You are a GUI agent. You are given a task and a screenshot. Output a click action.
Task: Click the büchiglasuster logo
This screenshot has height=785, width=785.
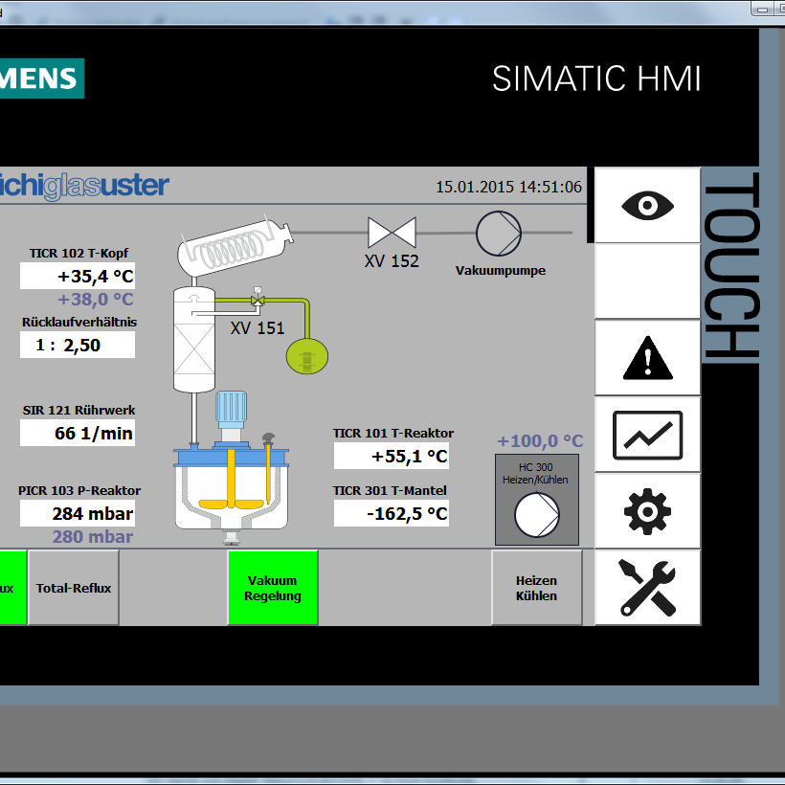click(x=84, y=186)
